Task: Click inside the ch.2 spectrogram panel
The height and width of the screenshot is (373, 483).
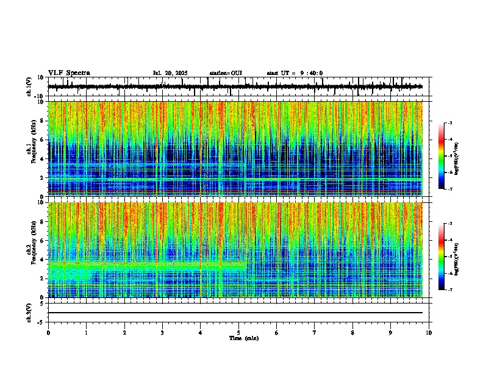Action: tap(235, 250)
